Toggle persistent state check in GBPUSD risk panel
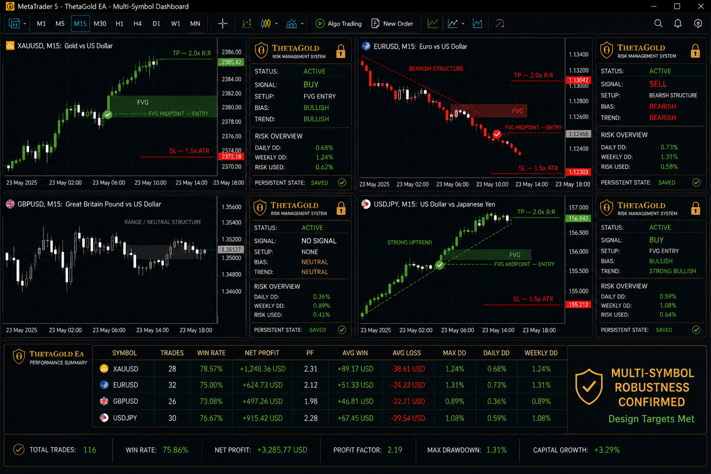The image size is (711, 474). (342, 330)
